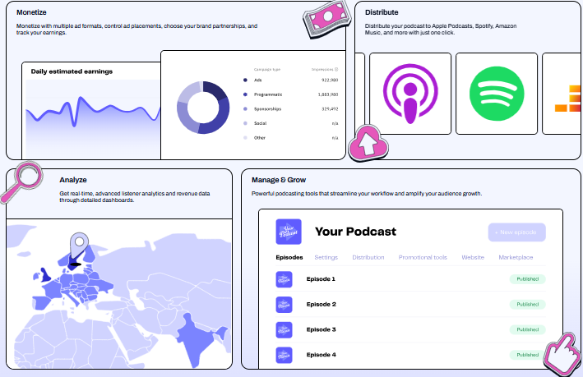Click the Episode 2 title

[322, 304]
